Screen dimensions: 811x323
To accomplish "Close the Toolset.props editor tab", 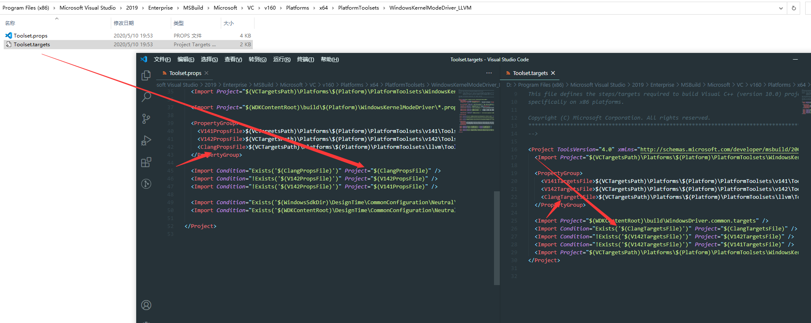I will [x=207, y=73].
